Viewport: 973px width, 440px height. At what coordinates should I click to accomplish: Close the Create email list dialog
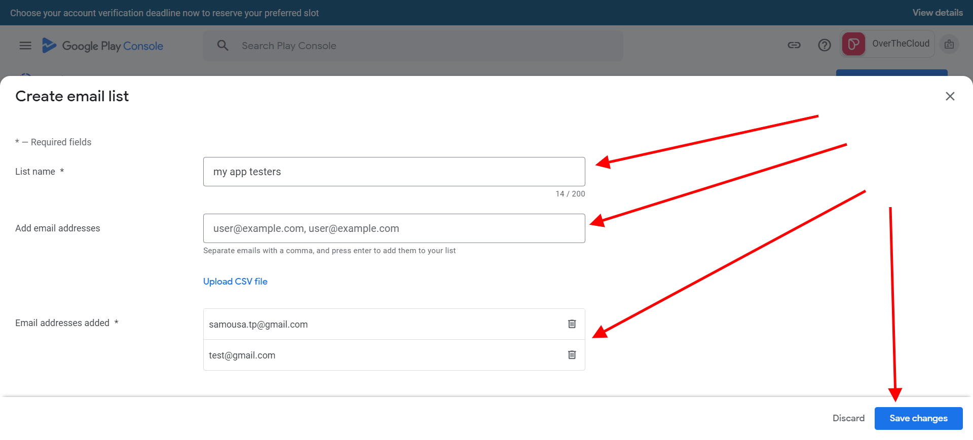950,96
